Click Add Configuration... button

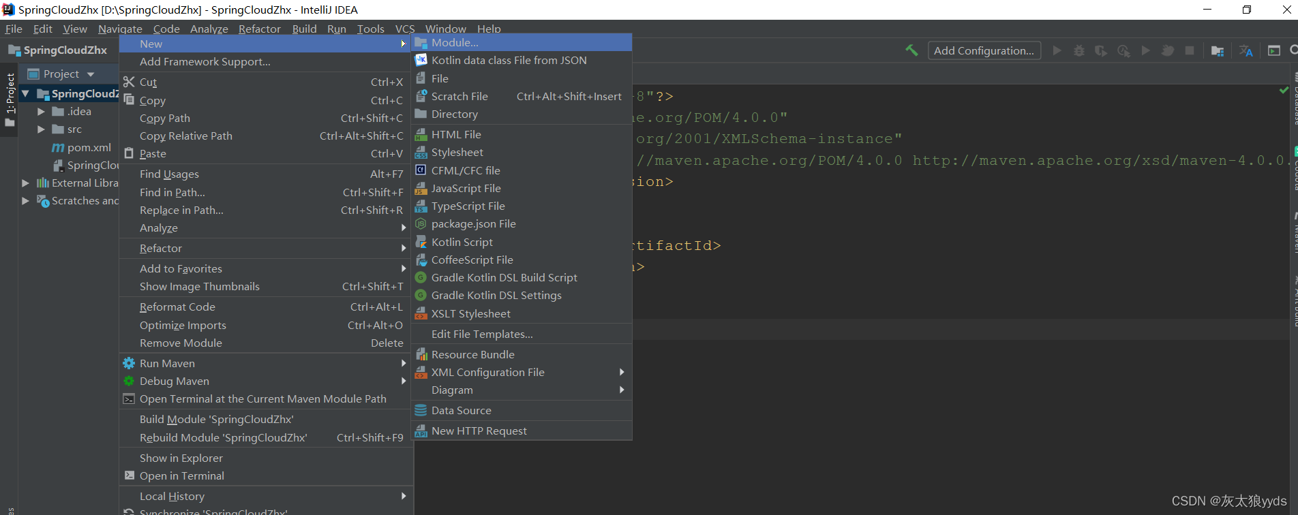pos(984,50)
